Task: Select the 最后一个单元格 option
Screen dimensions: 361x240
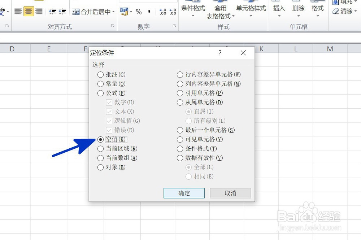Action: click(x=180, y=130)
